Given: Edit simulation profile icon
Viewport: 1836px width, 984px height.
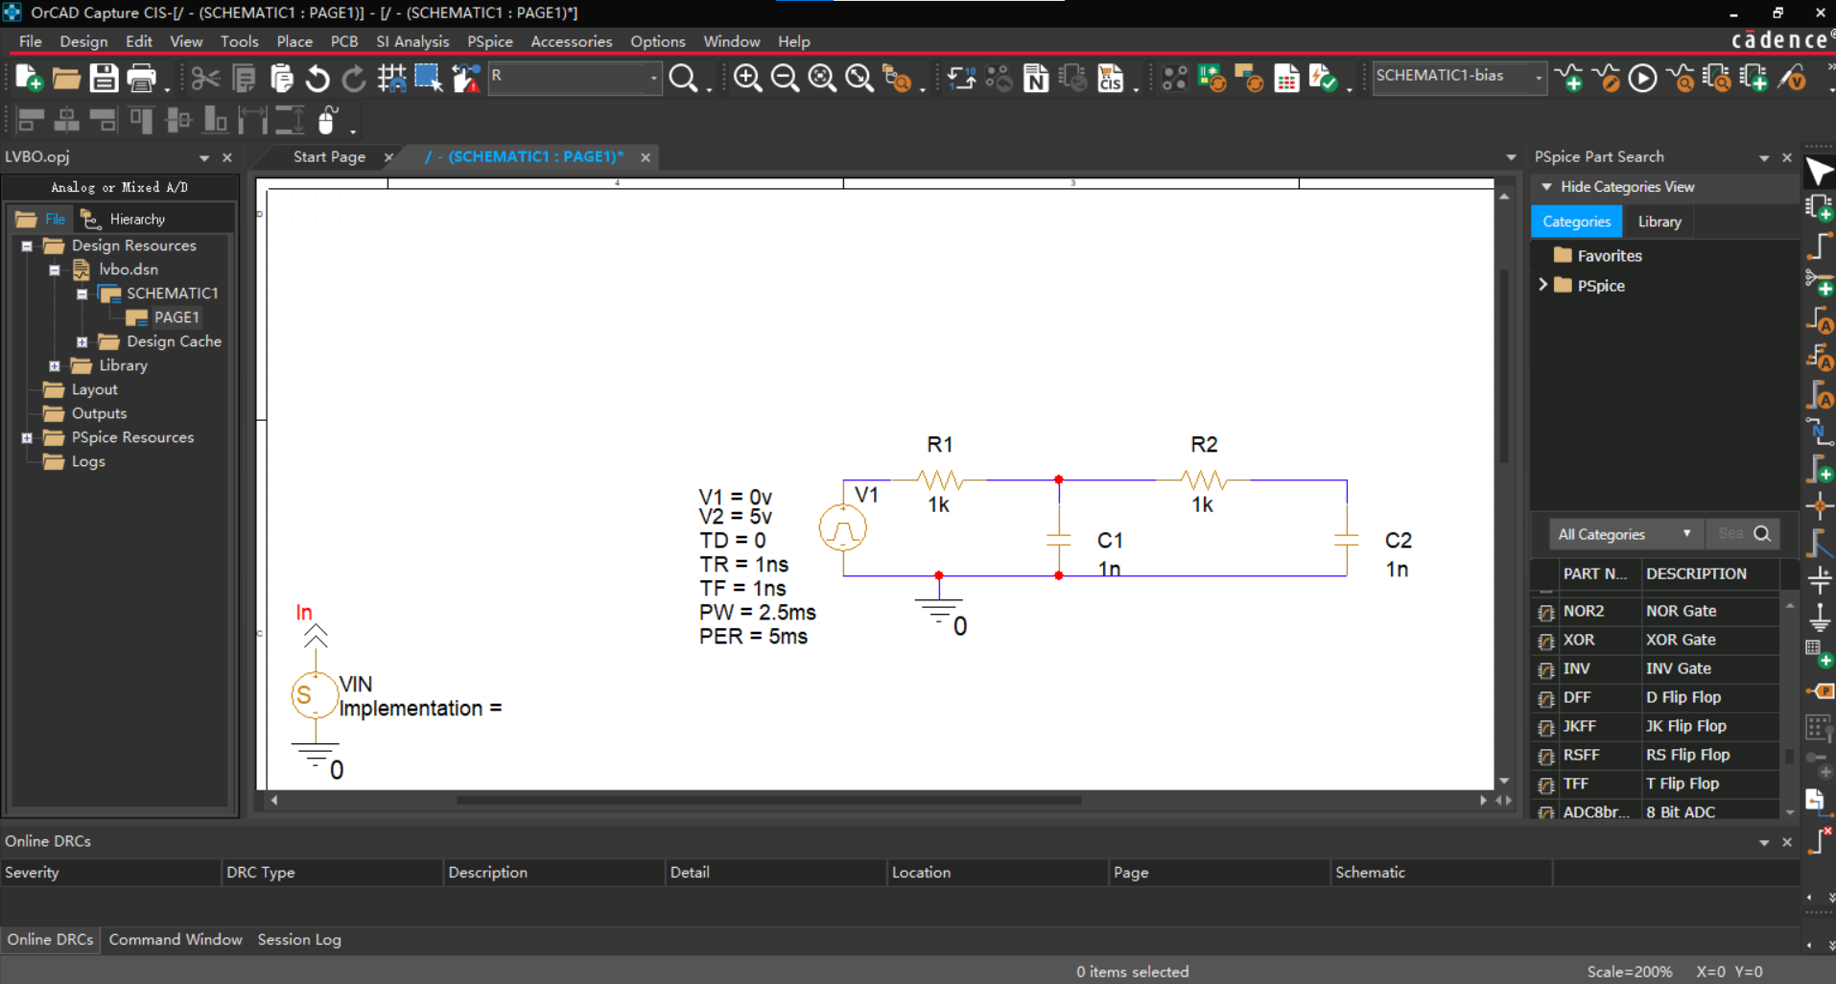Looking at the screenshot, I should 1607,78.
